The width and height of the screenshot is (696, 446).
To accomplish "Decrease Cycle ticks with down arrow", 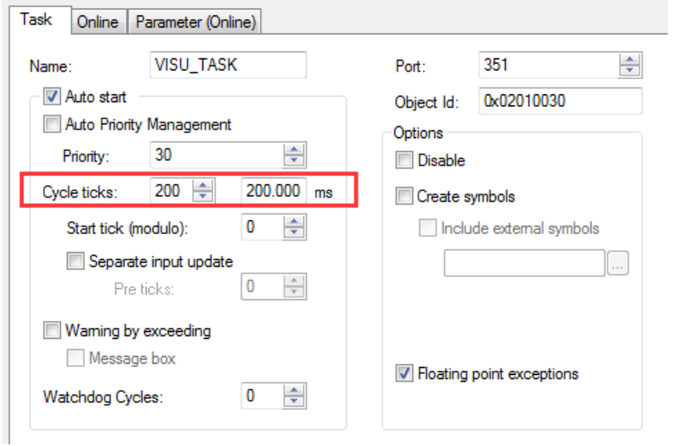I will click(203, 196).
